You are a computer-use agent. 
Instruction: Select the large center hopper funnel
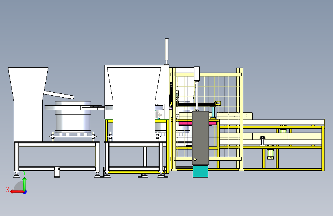[134, 84]
